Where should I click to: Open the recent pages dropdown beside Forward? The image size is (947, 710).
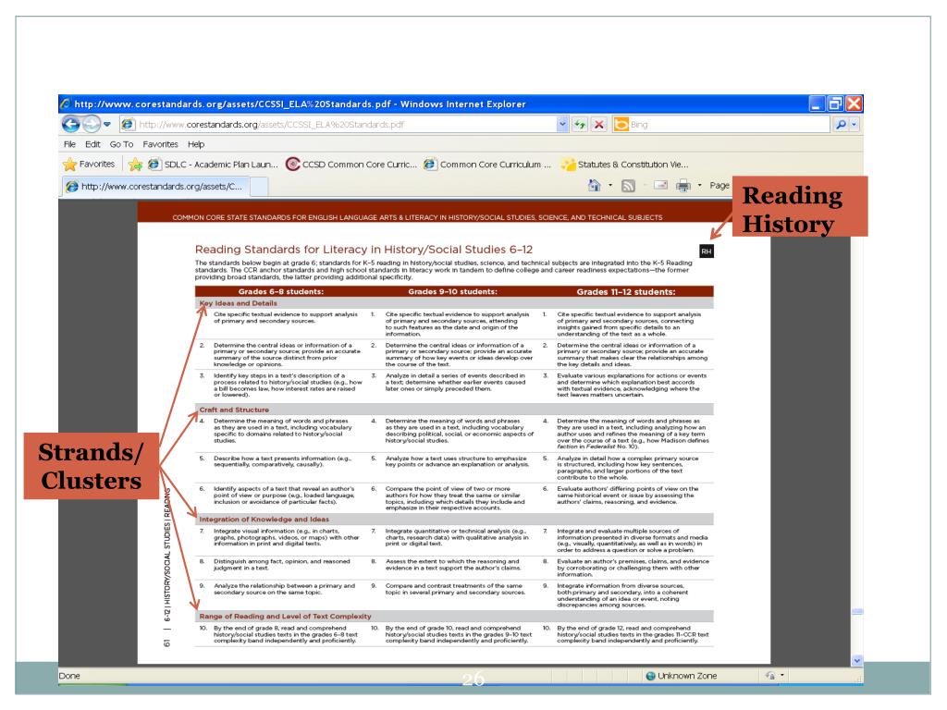pyautogui.click(x=107, y=125)
